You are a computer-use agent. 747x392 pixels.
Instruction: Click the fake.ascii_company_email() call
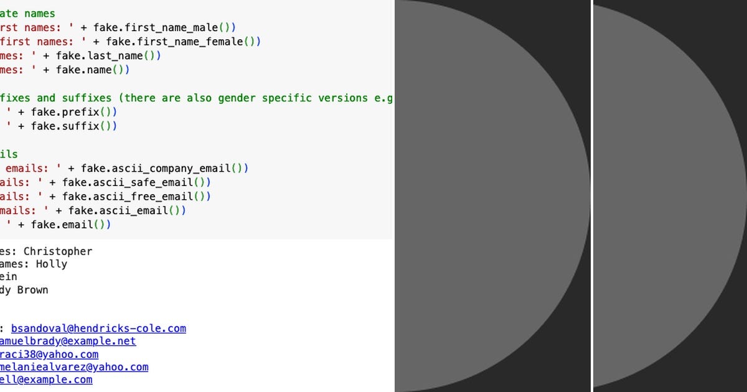coord(165,169)
